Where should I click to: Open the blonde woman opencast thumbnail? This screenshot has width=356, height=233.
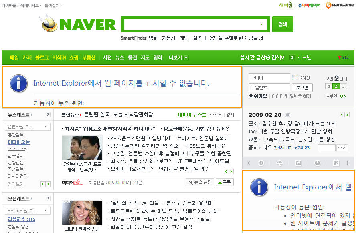pyautogui.click(x=82, y=212)
